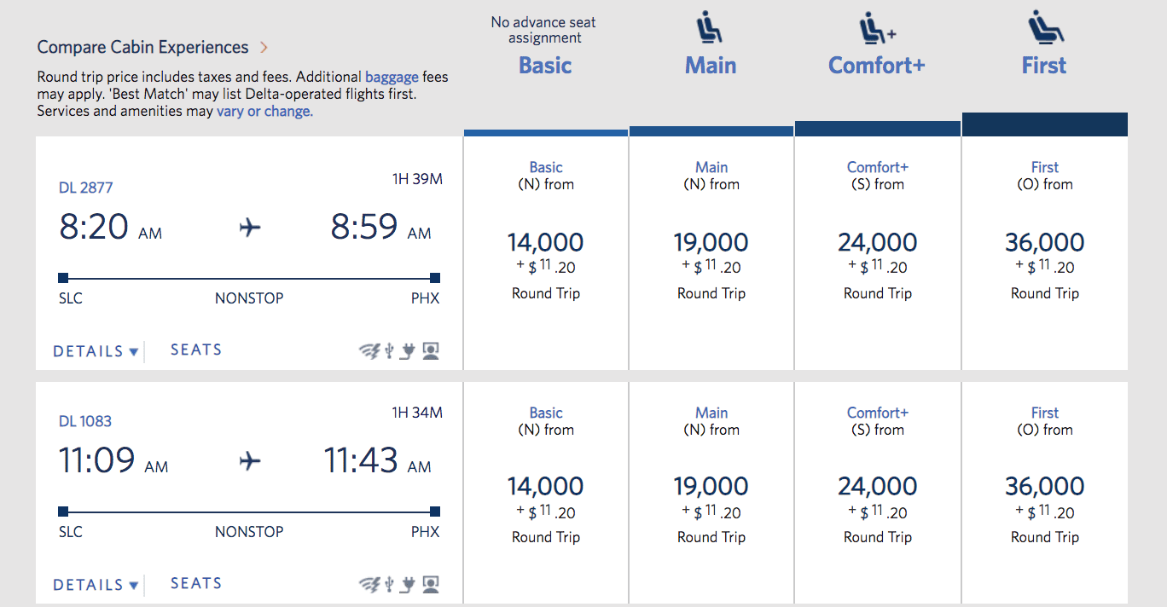Click the First class seat icon
Image resolution: width=1167 pixels, height=607 pixels.
coord(1044,28)
